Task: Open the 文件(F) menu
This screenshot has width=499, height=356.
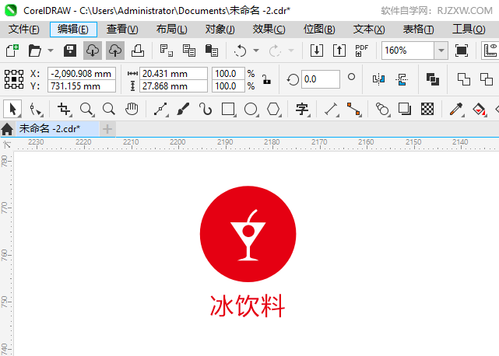Action: coord(24,30)
